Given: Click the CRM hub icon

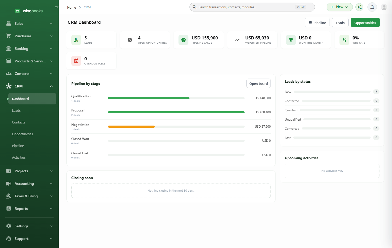Looking at the screenshot, I should point(9,86).
